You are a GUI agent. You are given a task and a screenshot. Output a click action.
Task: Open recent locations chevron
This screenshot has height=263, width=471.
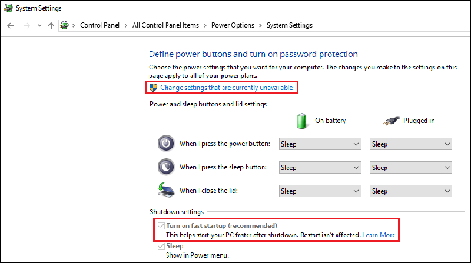tap(39, 26)
